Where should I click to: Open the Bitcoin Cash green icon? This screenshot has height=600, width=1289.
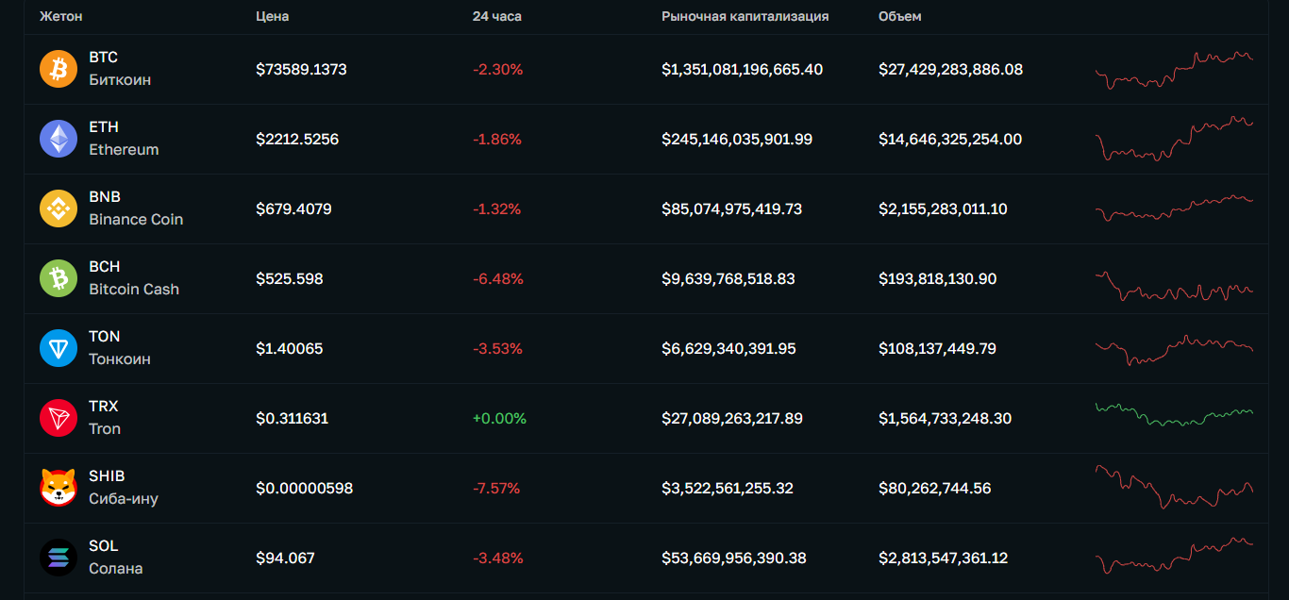58,277
